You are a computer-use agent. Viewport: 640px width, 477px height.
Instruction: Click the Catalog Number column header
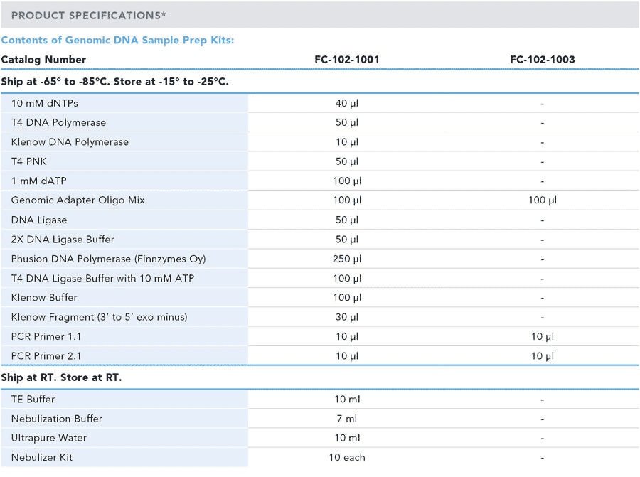click(x=43, y=60)
